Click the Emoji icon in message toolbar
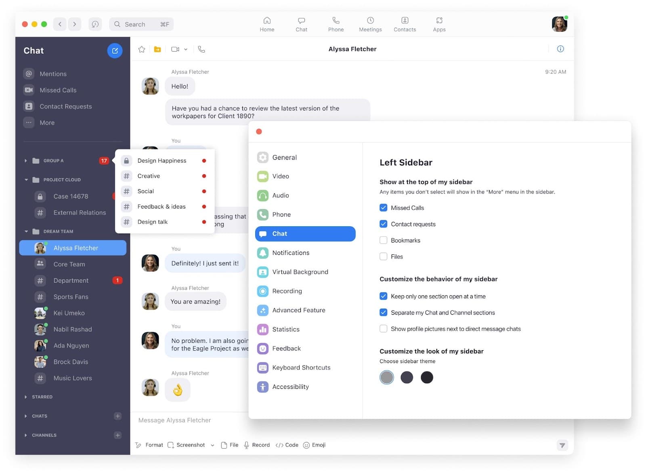Screen dimensions: 646x474 pos(306,445)
